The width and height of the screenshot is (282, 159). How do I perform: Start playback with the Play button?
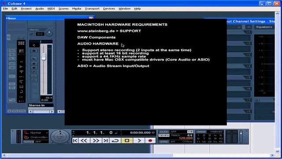[x=139, y=140]
